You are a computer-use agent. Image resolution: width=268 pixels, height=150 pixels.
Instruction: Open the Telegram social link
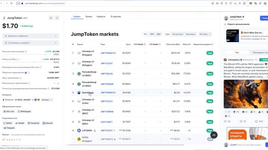click(9, 128)
